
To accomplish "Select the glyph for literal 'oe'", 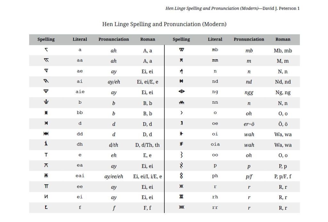I will [x=181, y=123].
